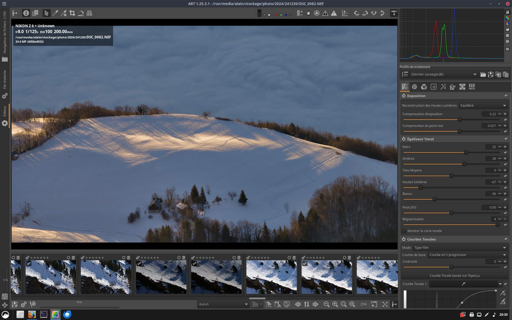The height and width of the screenshot is (320, 512).
Task: Toggle the Exposition module power button
Action: 404,96
